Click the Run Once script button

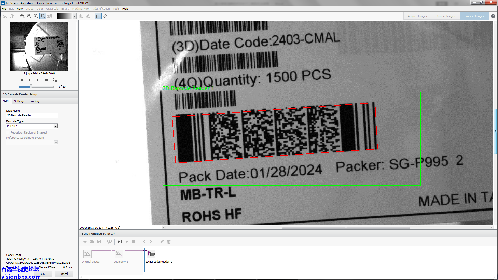pyautogui.click(x=120, y=242)
